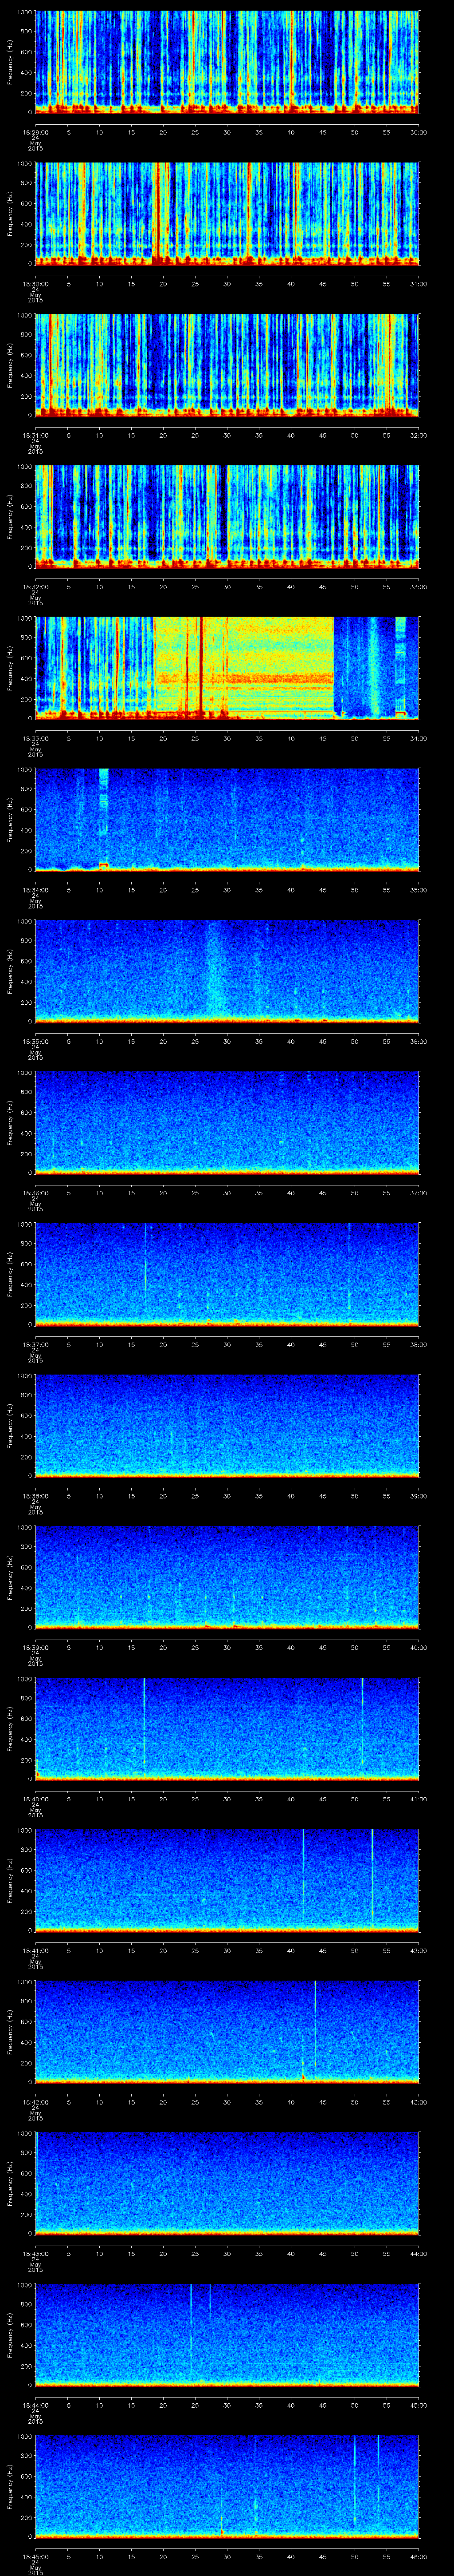Click the spectrogram panel starting at 18:33:00
454x2576 pixels.
pyautogui.click(x=227, y=668)
